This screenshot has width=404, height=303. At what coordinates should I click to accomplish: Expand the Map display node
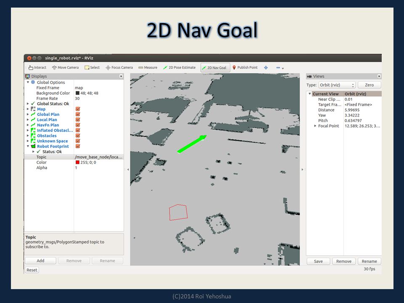(28, 109)
